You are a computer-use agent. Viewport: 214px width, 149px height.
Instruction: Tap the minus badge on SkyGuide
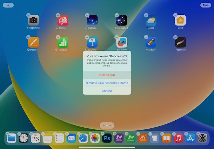(x=87, y=15)
